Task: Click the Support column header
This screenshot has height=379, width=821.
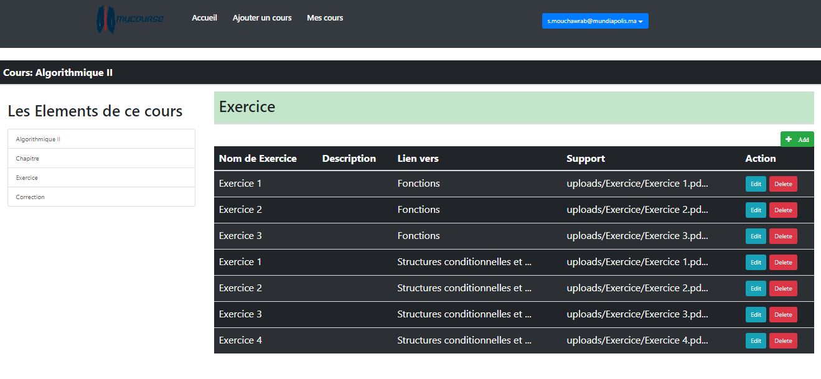Action: pyautogui.click(x=586, y=159)
